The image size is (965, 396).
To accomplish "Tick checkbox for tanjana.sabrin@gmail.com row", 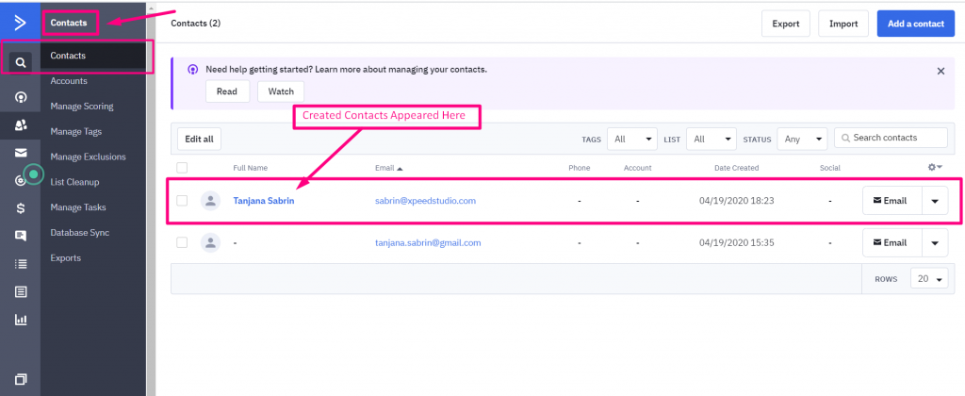I will [182, 242].
